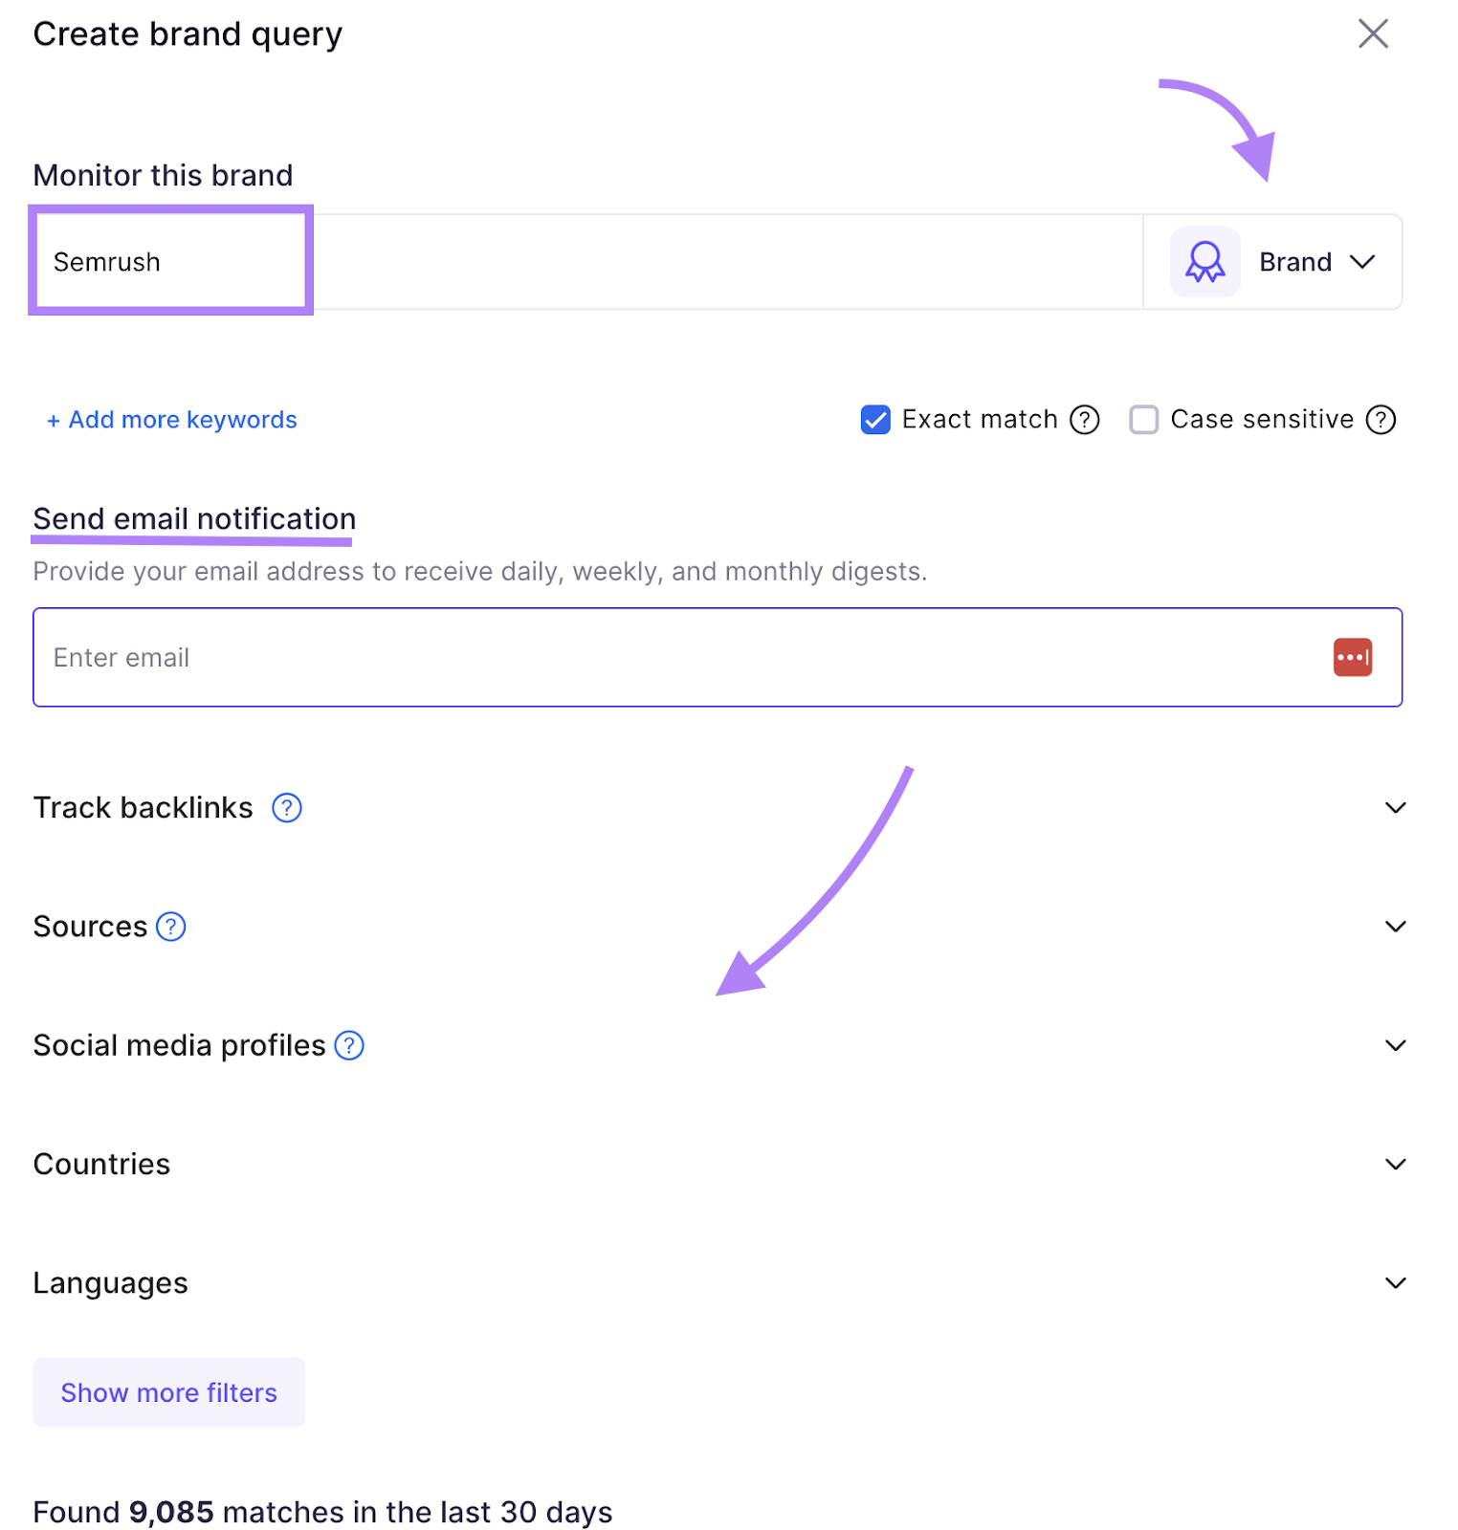Open the Exact match help tooltip icon

[x=1085, y=419]
